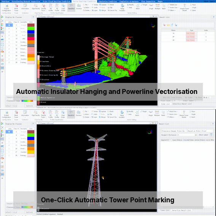Click the Class Order icon, upper window

pos(63,8)
